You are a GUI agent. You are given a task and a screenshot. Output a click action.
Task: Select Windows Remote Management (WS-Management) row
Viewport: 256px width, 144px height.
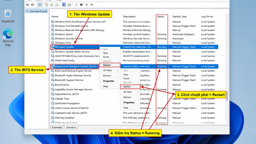click(134, 30)
